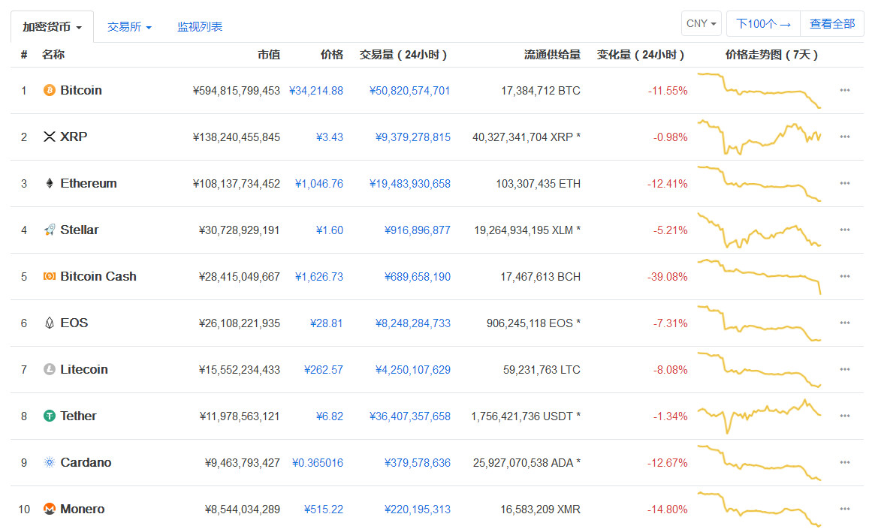
Task: Open the Bitcoin Cash name link
Action: point(98,276)
